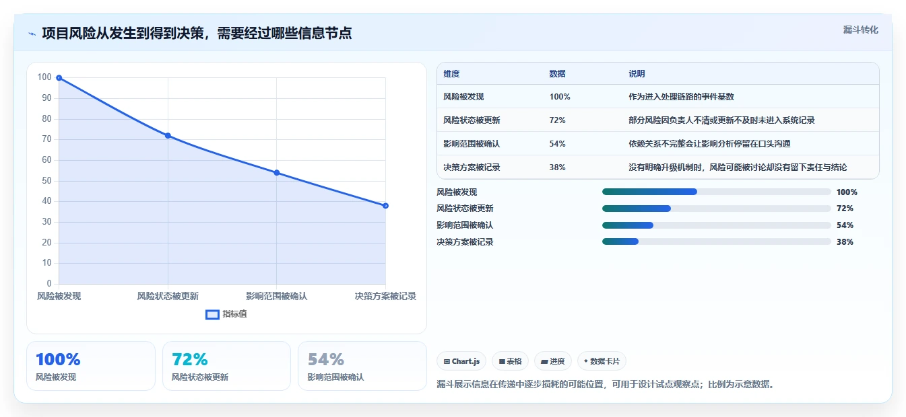This screenshot has width=906, height=417.
Task: Click the 72% 风险状态被更新 data card
Action: pyautogui.click(x=226, y=366)
